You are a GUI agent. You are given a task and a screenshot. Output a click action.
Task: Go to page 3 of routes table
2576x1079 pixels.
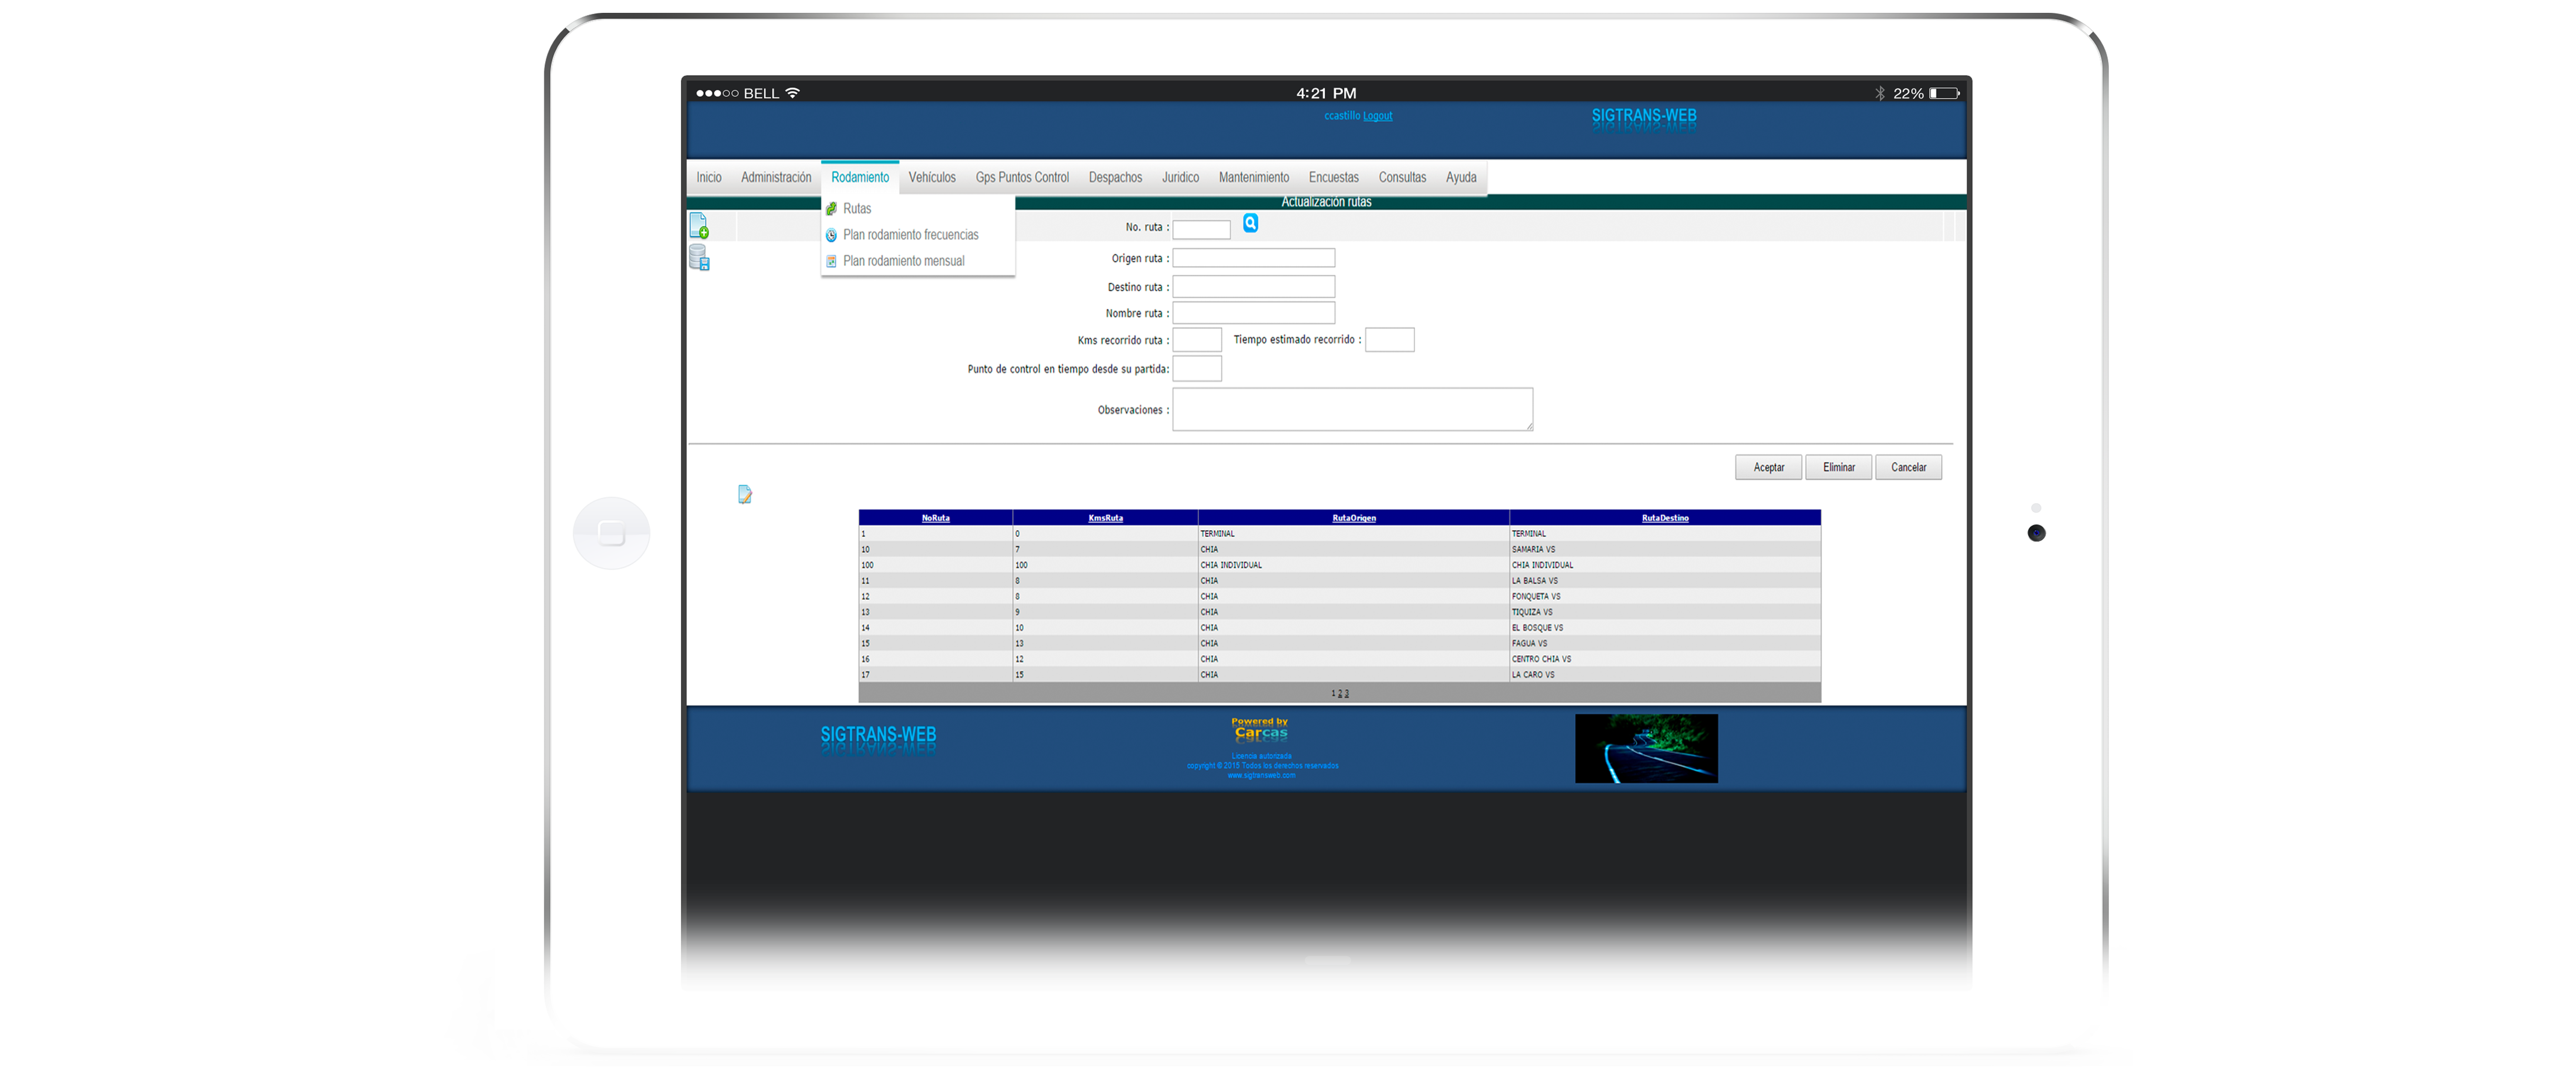(x=1346, y=693)
